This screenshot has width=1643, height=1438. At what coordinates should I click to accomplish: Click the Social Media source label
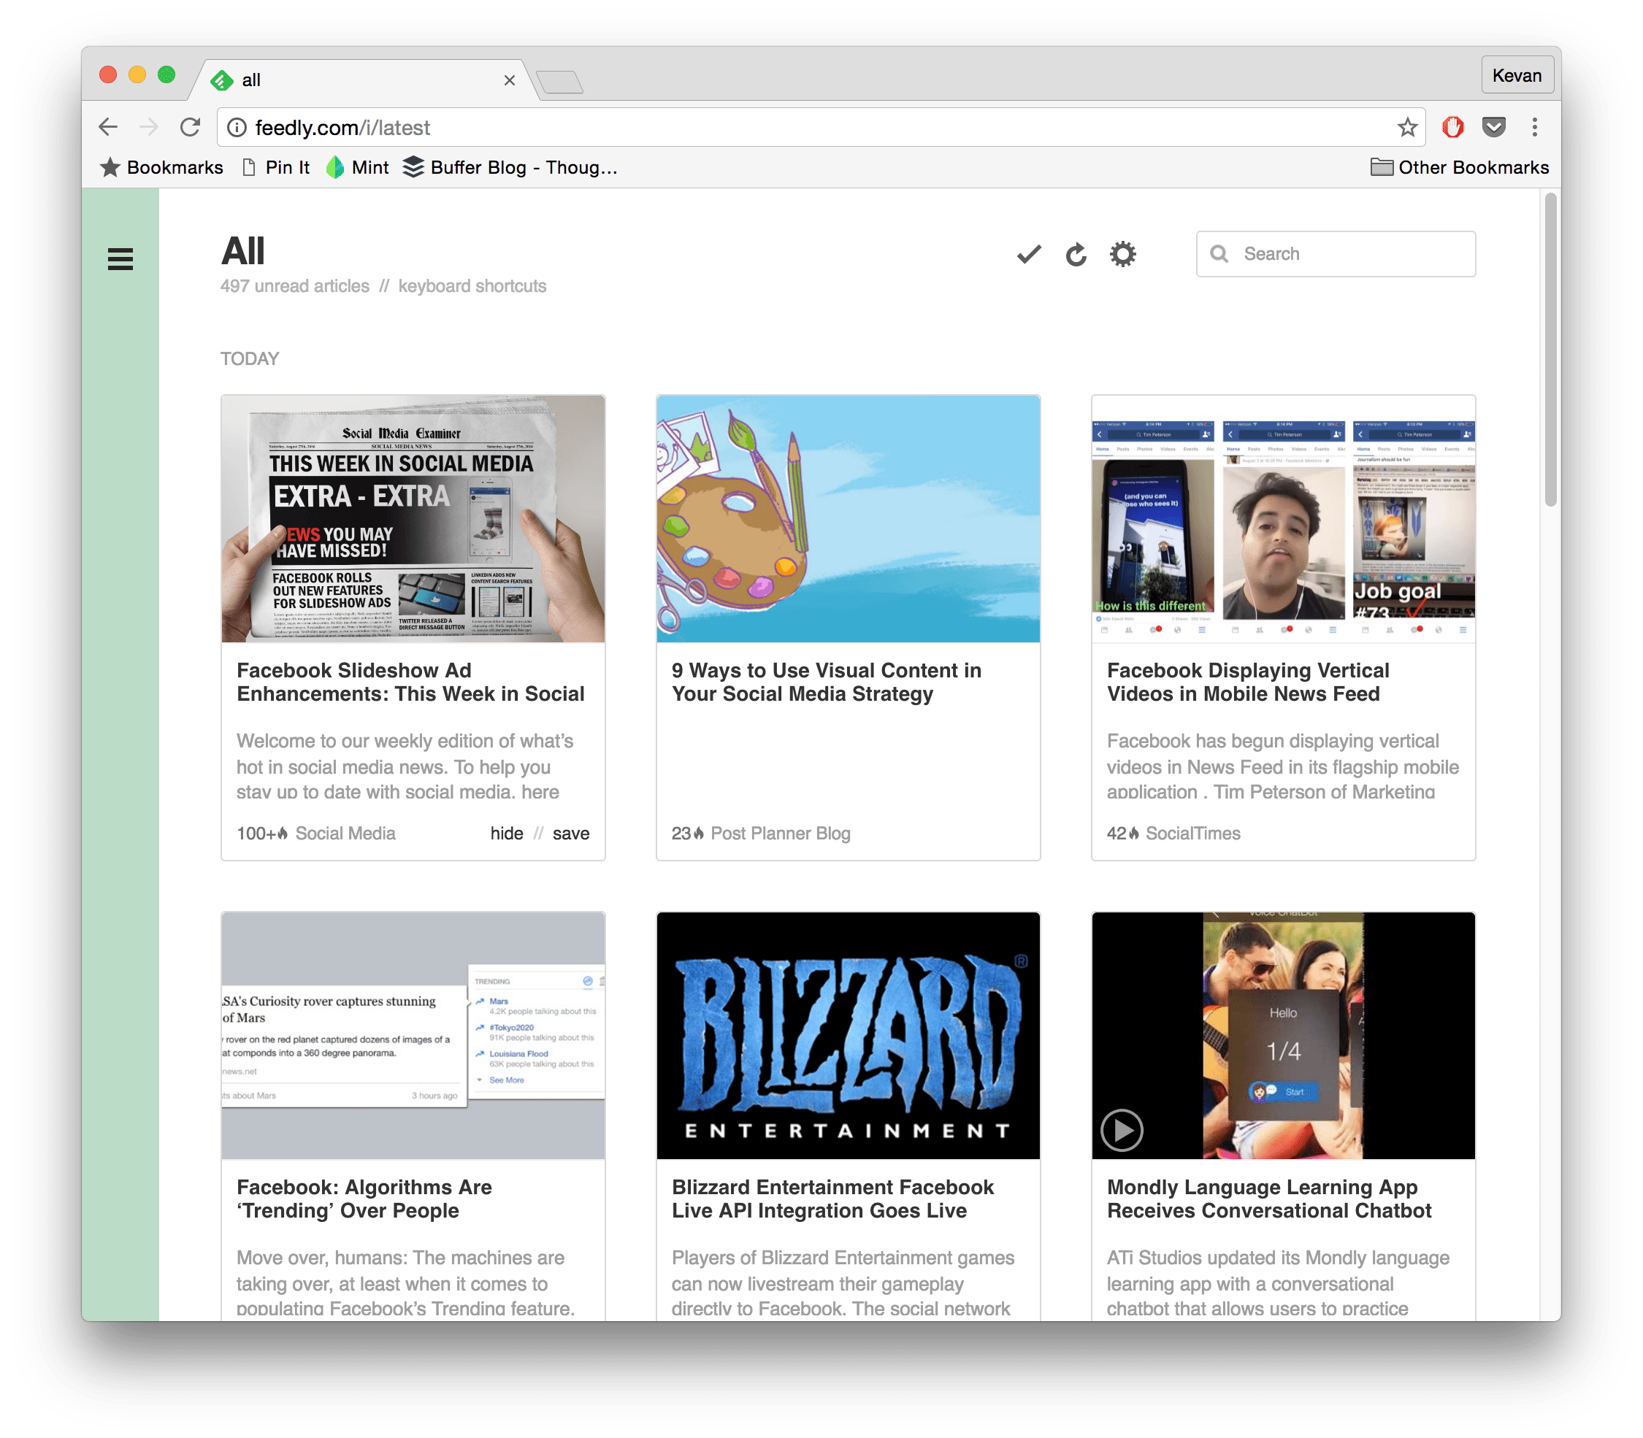(345, 833)
